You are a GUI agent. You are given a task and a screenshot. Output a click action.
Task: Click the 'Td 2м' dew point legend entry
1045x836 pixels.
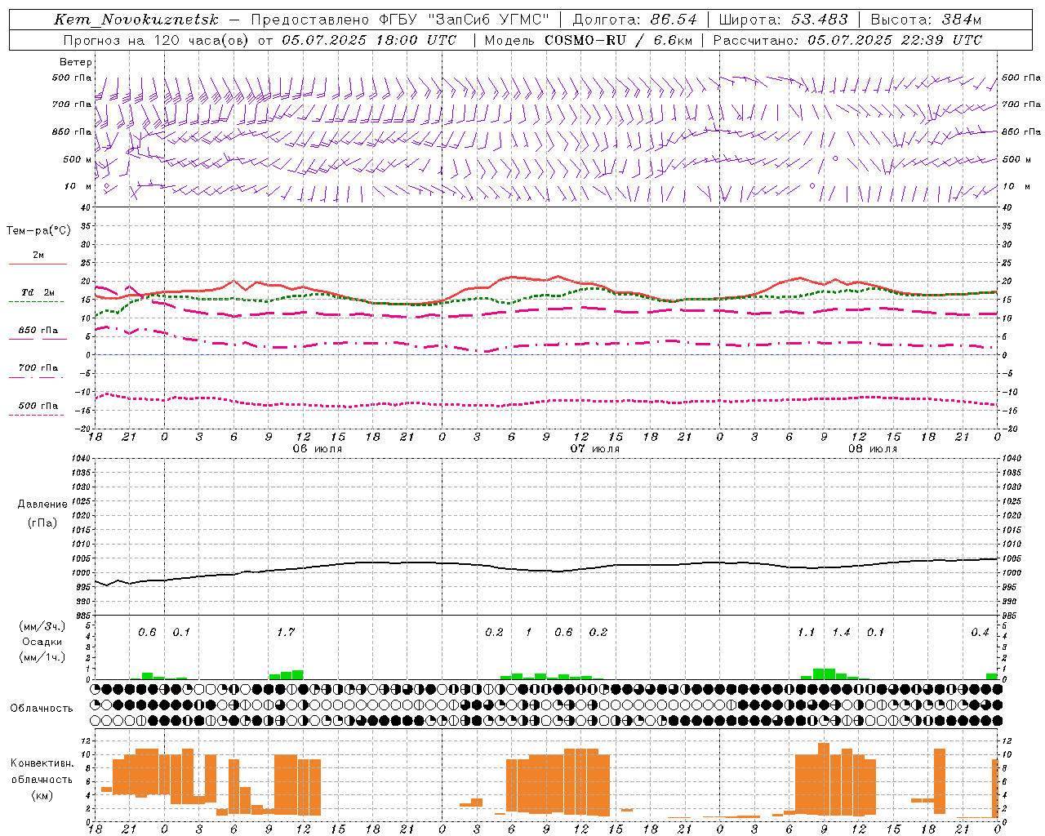(x=38, y=292)
